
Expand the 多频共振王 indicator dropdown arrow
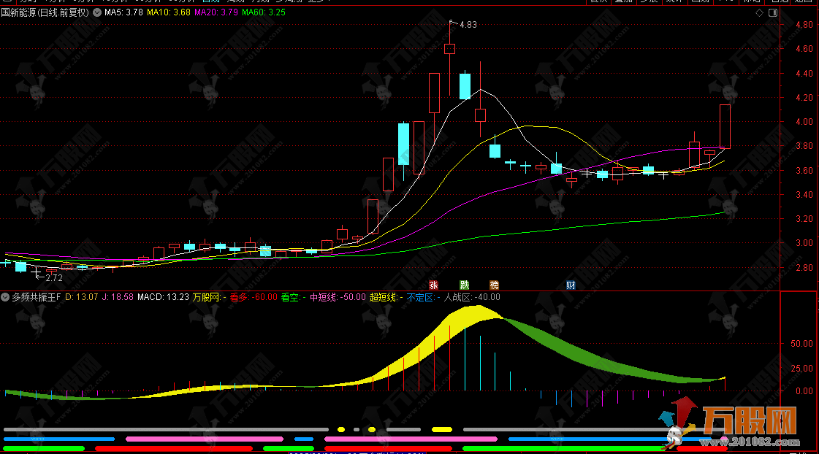click(5, 297)
